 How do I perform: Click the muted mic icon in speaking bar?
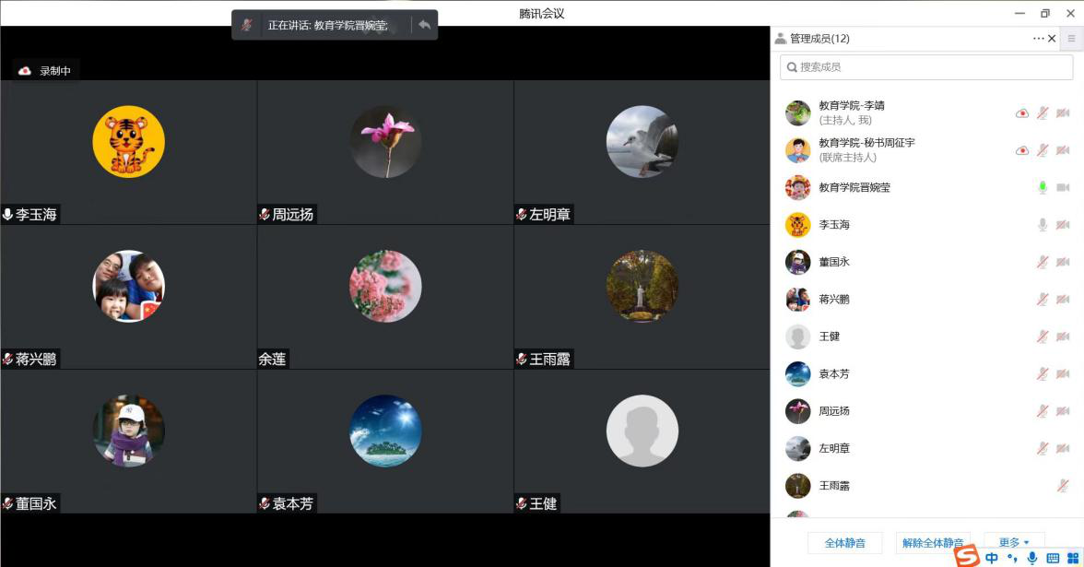point(247,25)
